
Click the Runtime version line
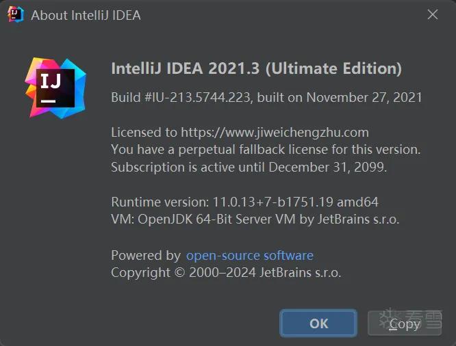244,202
